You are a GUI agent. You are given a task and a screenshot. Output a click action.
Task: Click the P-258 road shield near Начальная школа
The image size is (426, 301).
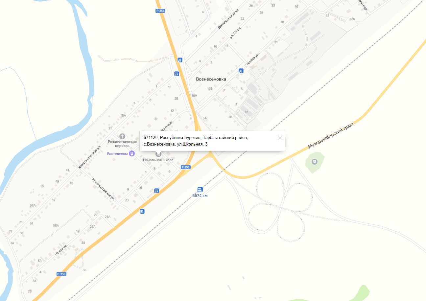point(185,167)
